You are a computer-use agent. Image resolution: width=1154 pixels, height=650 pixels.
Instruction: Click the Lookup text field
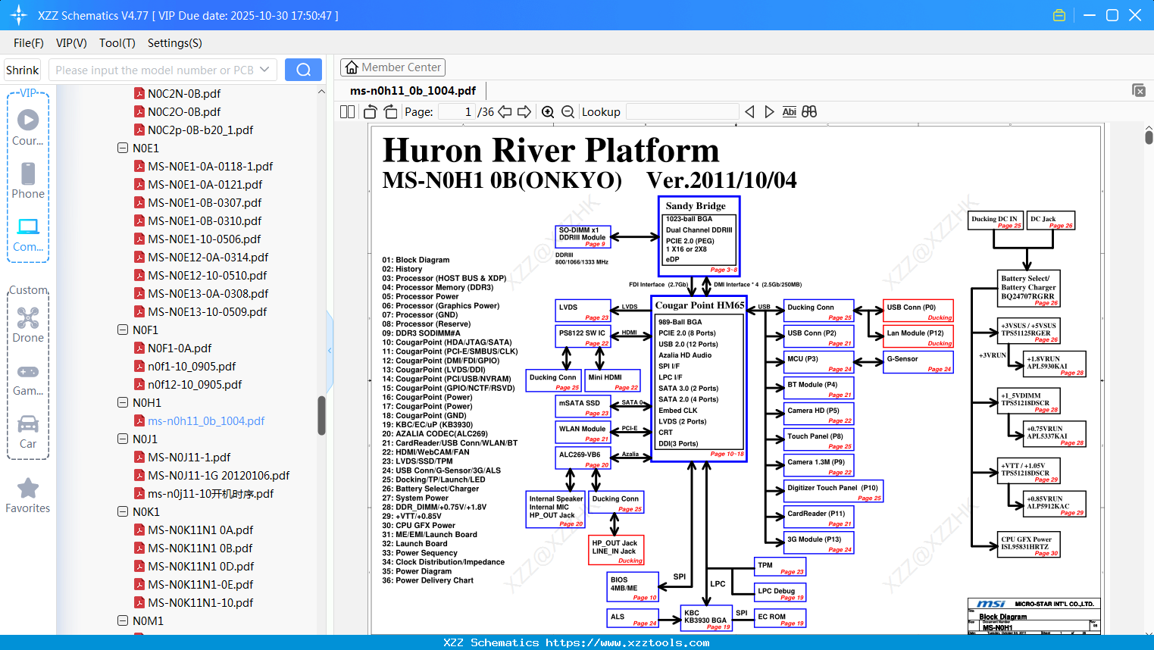tap(683, 112)
